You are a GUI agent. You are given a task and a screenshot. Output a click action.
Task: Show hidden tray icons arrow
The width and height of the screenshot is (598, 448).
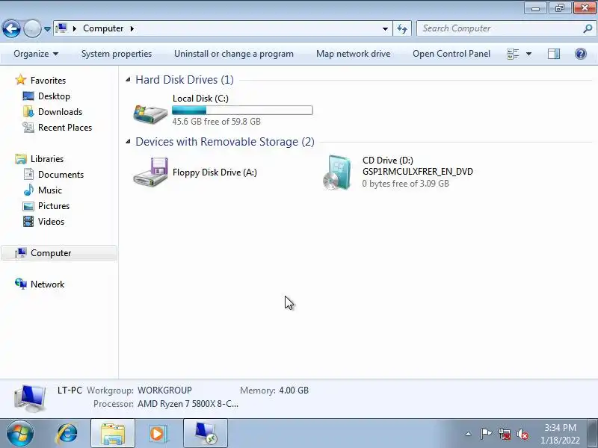tap(468, 434)
